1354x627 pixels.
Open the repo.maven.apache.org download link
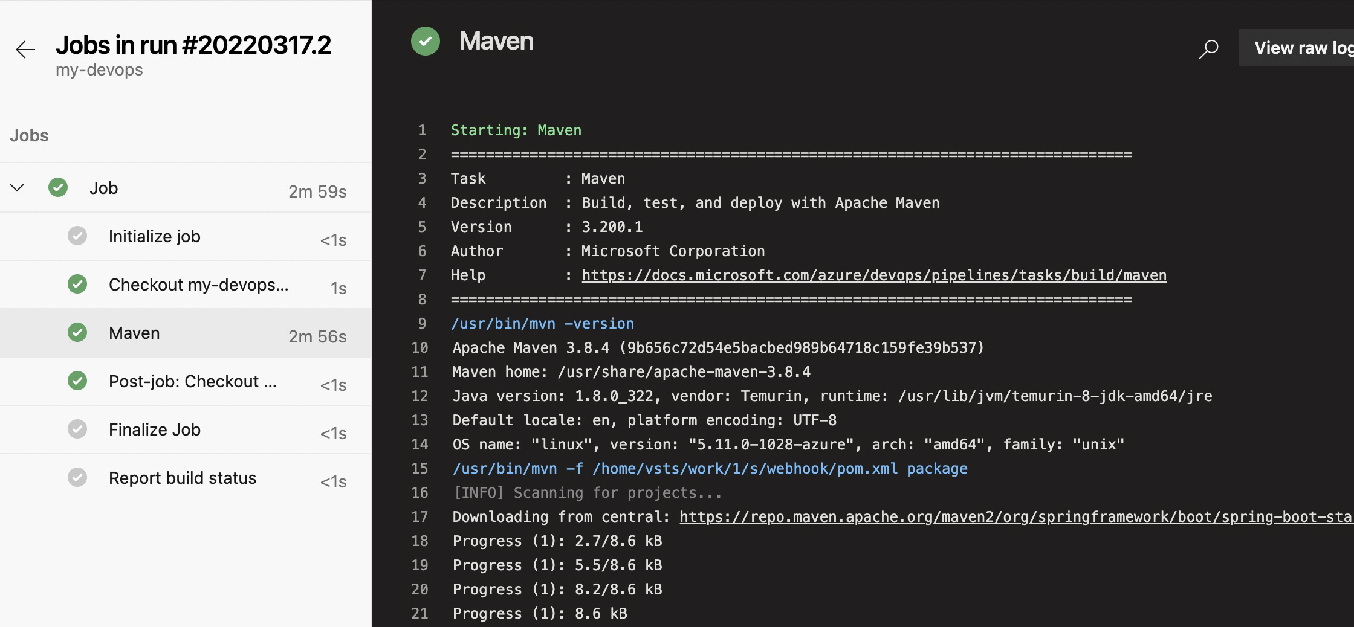coord(1016,517)
